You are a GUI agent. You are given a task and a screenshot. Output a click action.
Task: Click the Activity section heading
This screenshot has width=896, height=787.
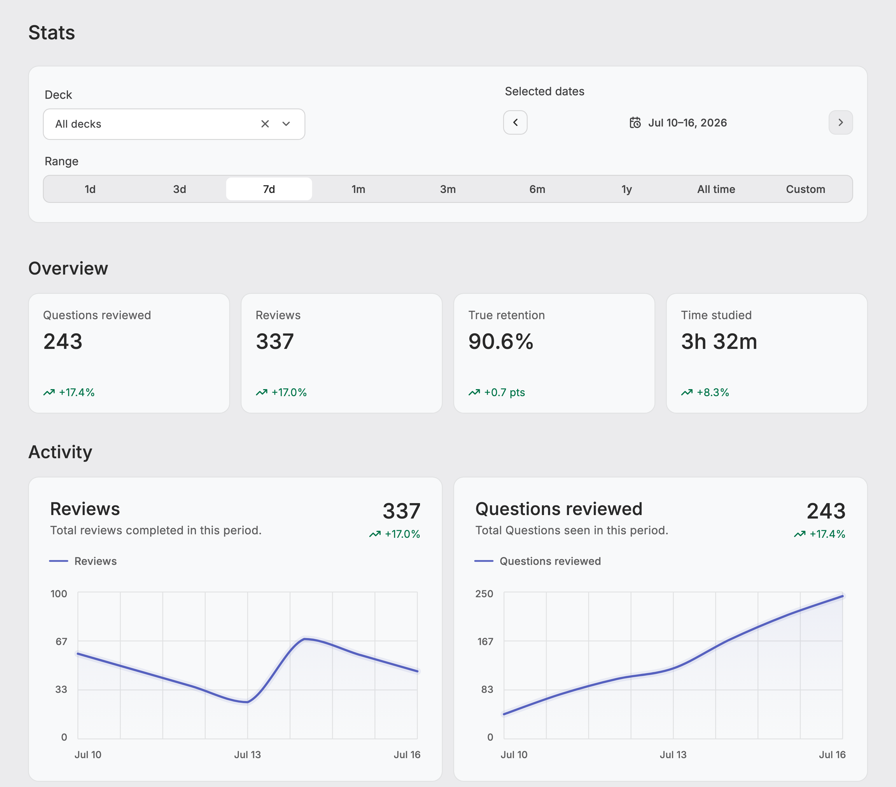pos(60,452)
